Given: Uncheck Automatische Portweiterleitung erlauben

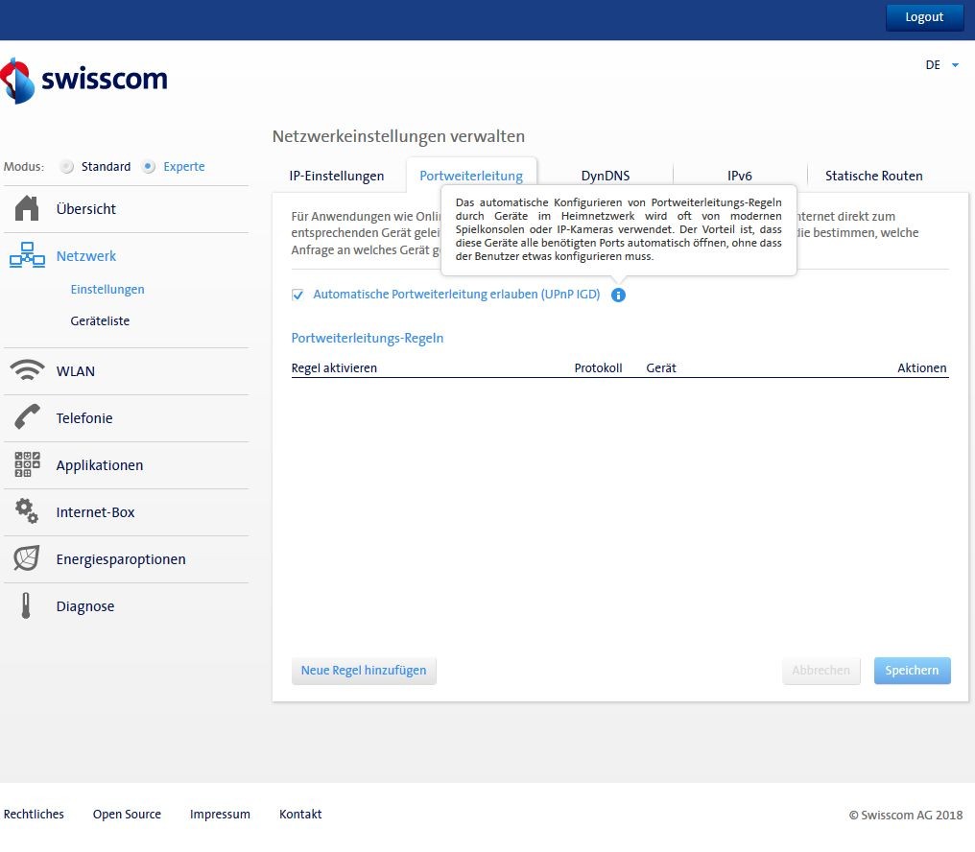Looking at the screenshot, I should [297, 295].
